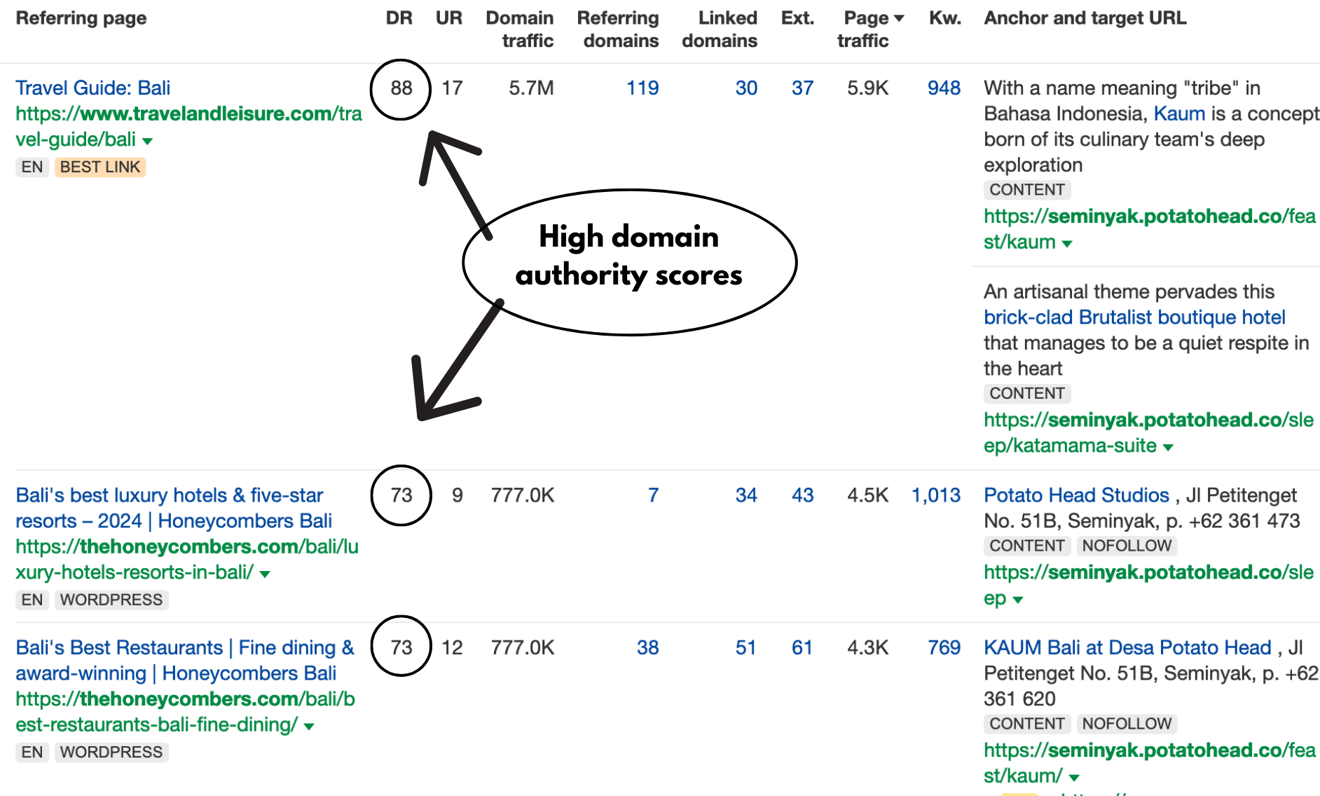This screenshot has height=796, width=1320.
Task: Open the "brick-clad Brutalist boutique hotel" link
Action: pos(1134,317)
